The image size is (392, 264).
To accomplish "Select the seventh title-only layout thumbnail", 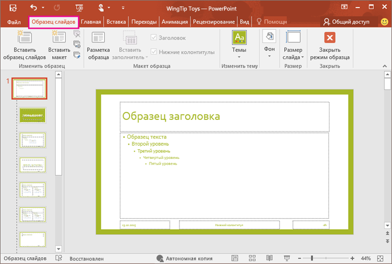I will [x=33, y=239].
